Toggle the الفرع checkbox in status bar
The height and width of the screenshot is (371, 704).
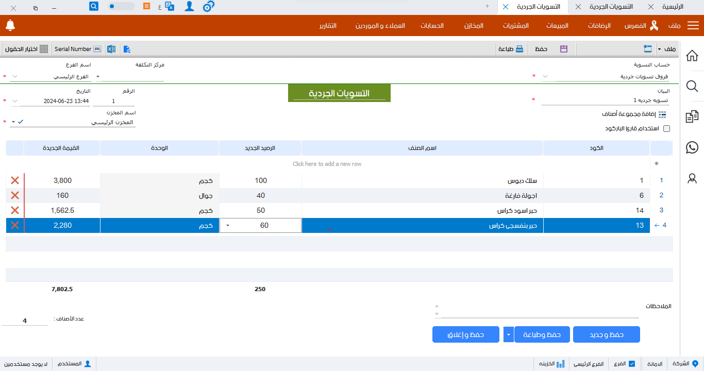tap(632, 363)
